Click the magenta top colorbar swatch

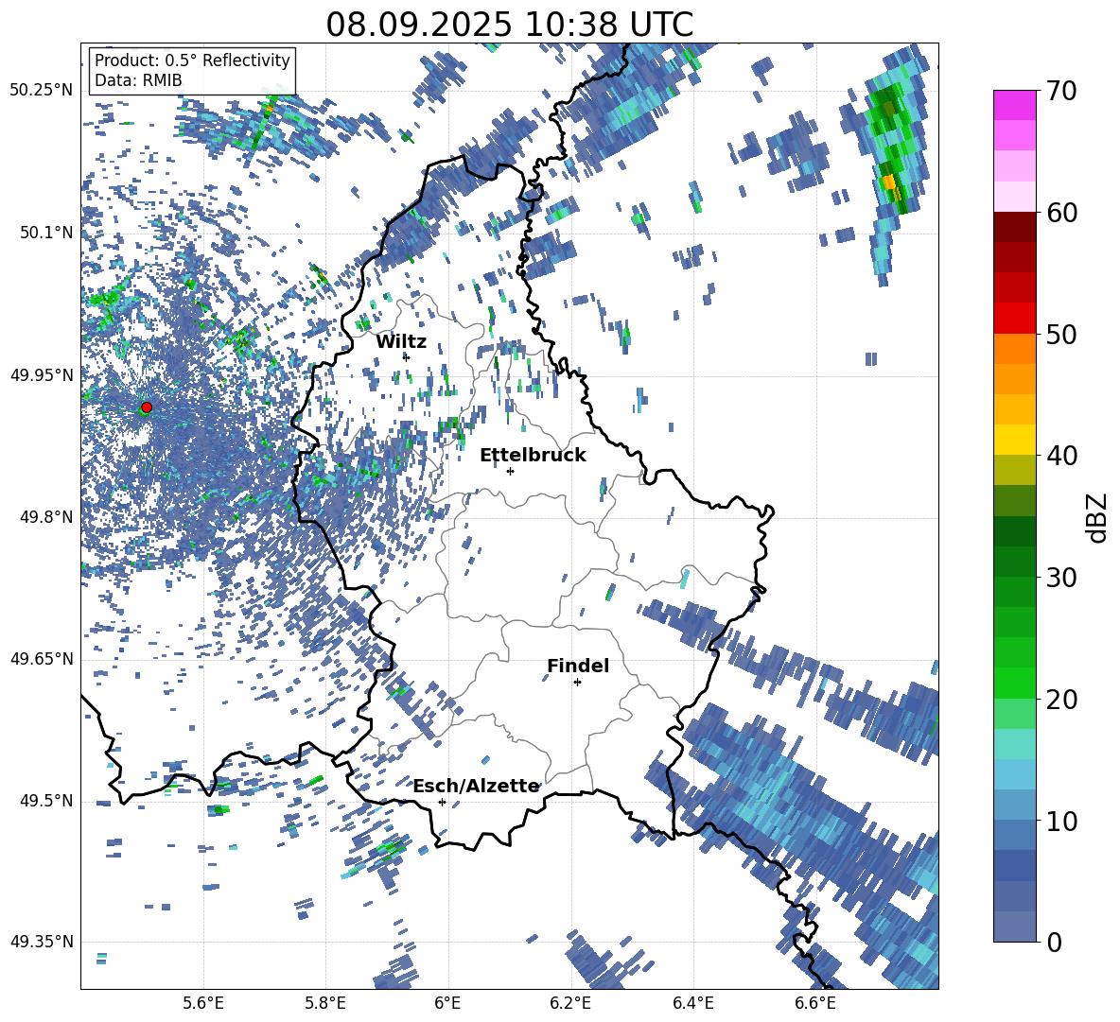[1014, 105]
